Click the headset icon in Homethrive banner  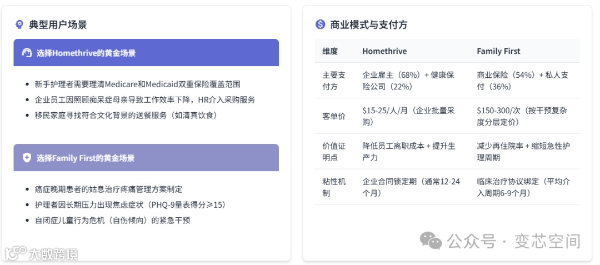pos(27,53)
